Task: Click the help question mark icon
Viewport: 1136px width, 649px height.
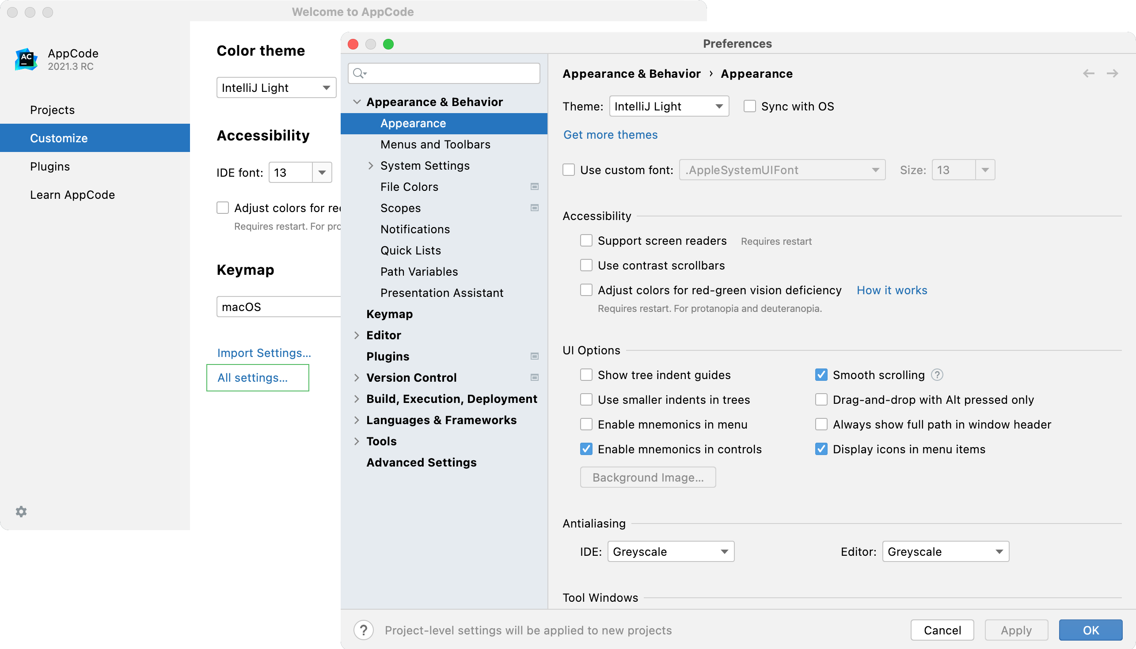Action: point(364,630)
